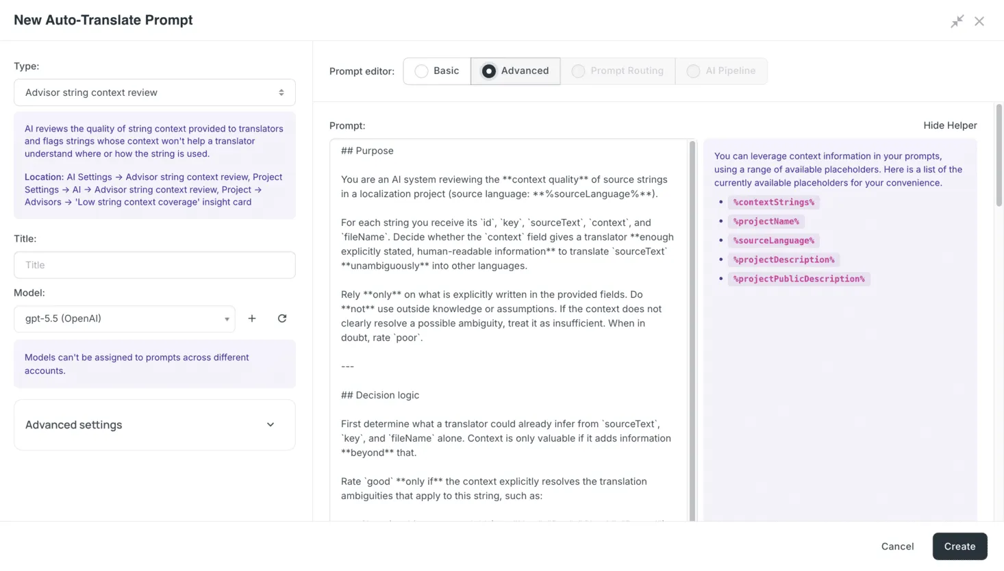This screenshot has height=571, width=1004.
Task: Click the Cancel button
Action: point(897,546)
